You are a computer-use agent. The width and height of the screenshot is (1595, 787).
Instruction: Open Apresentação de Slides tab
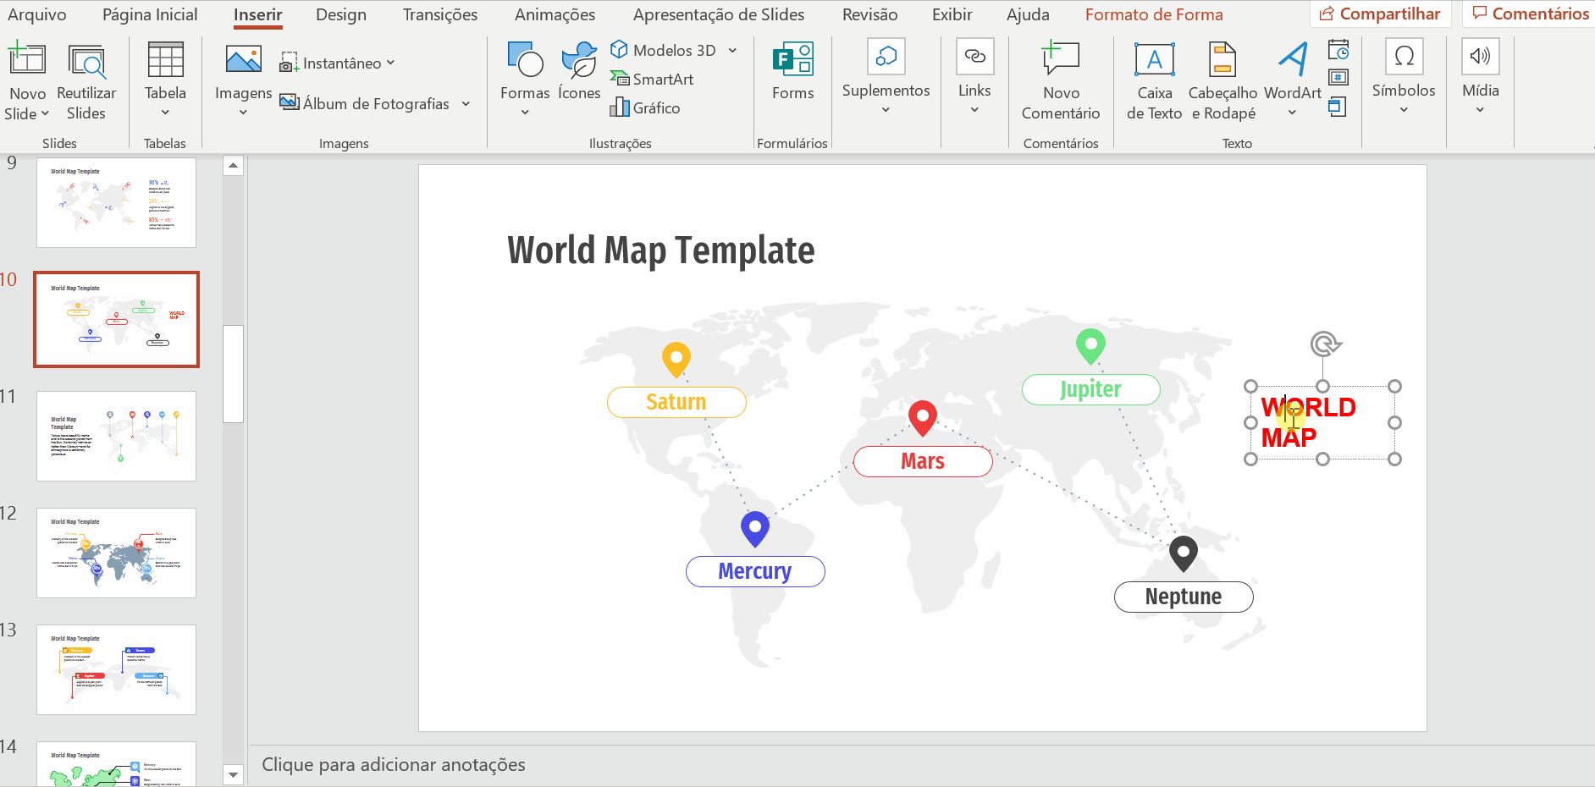719,14
